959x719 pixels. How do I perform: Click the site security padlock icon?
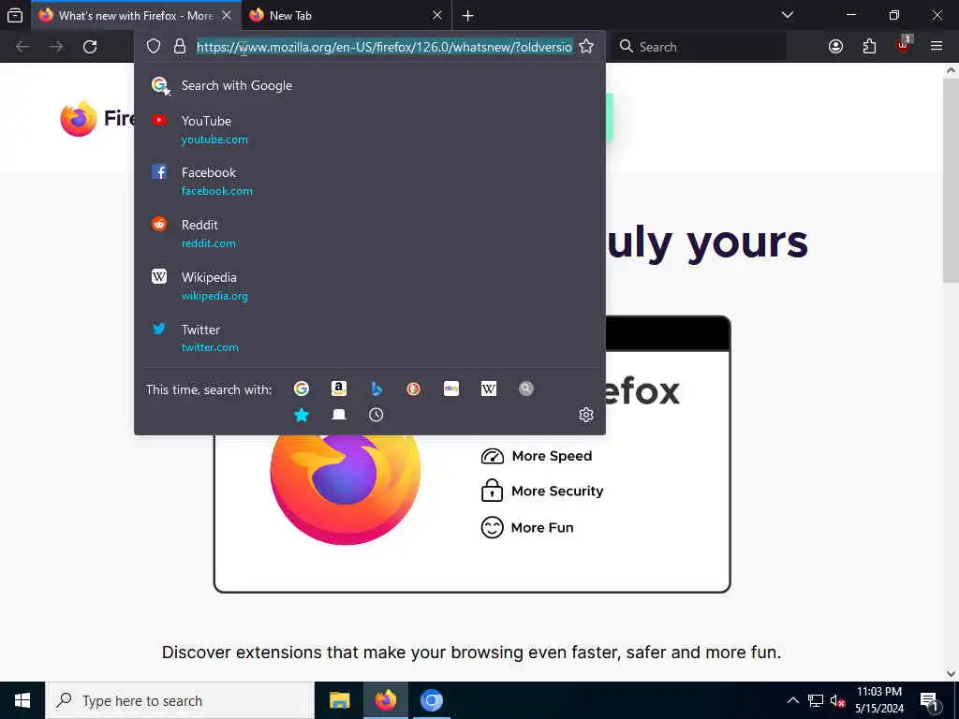(179, 47)
